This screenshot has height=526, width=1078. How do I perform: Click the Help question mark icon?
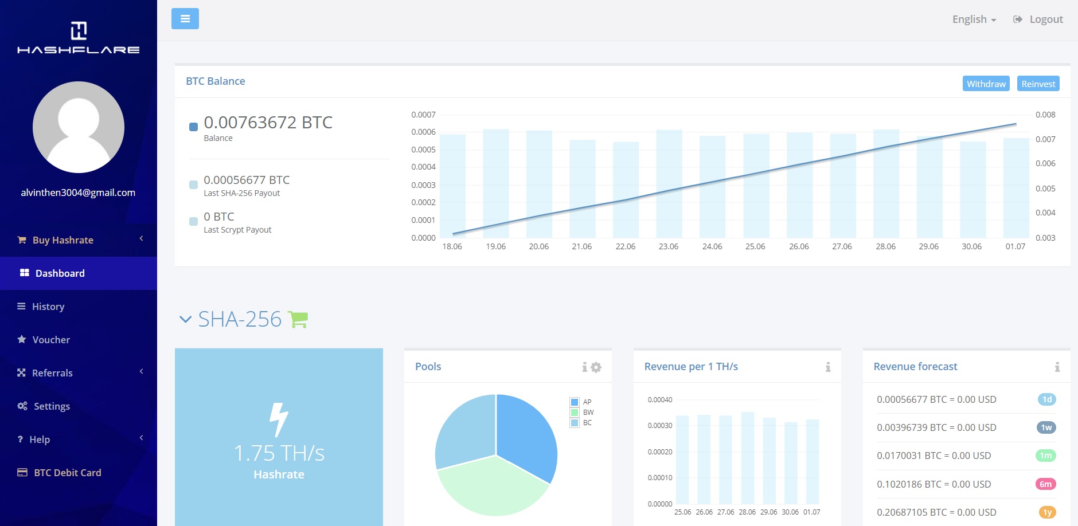click(20, 439)
